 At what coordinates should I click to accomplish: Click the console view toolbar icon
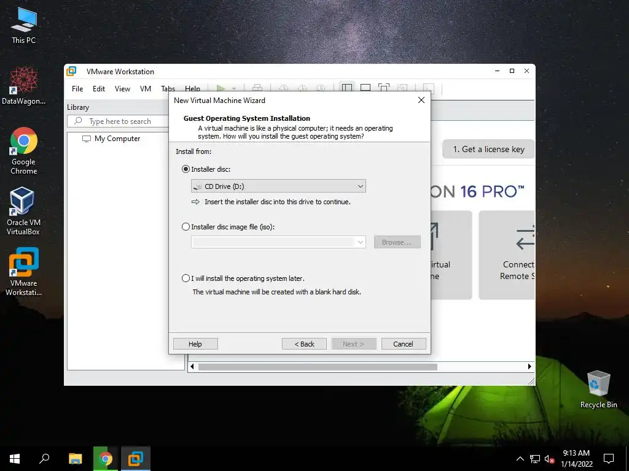pos(429,88)
